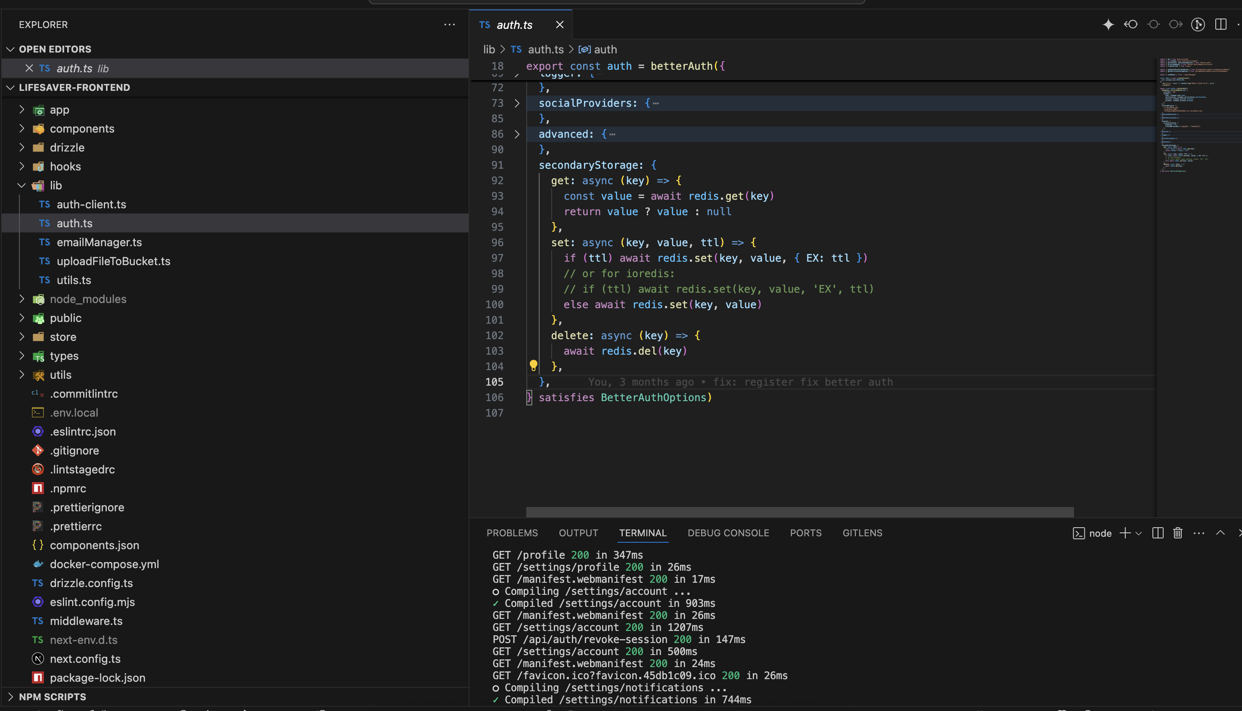
Task: Unfold the advanced block on line 86
Action: pos(517,134)
